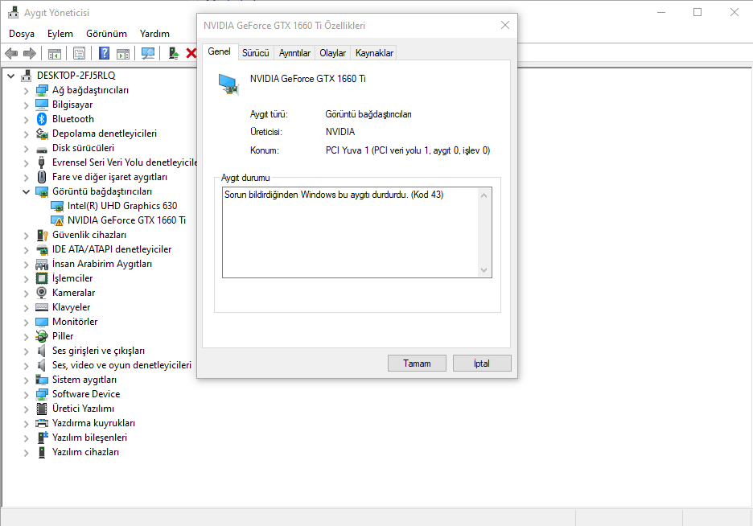The height and width of the screenshot is (526, 753).
Task: Expand Sistem aygıtları category
Action: pos(26,380)
